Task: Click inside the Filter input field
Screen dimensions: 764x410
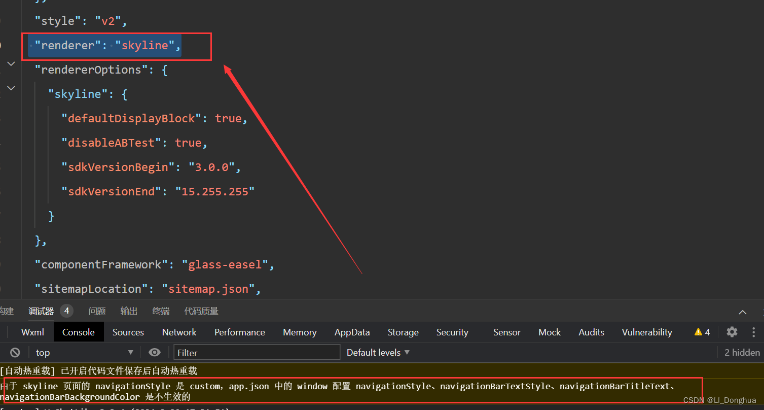Action: tap(256, 352)
